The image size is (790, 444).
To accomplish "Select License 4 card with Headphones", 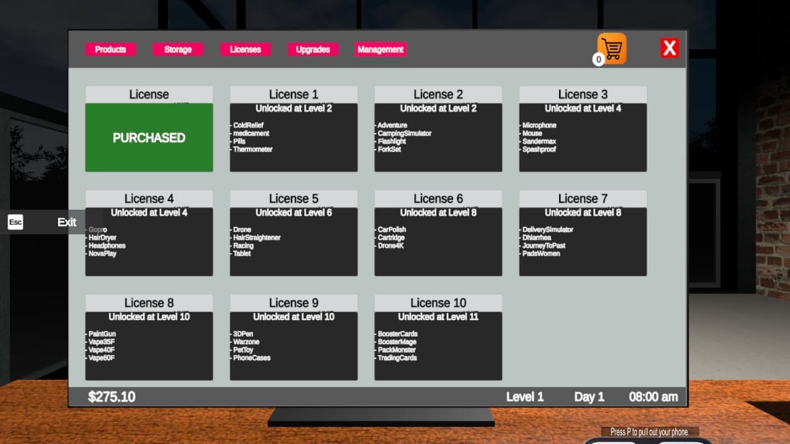I will click(x=149, y=242).
